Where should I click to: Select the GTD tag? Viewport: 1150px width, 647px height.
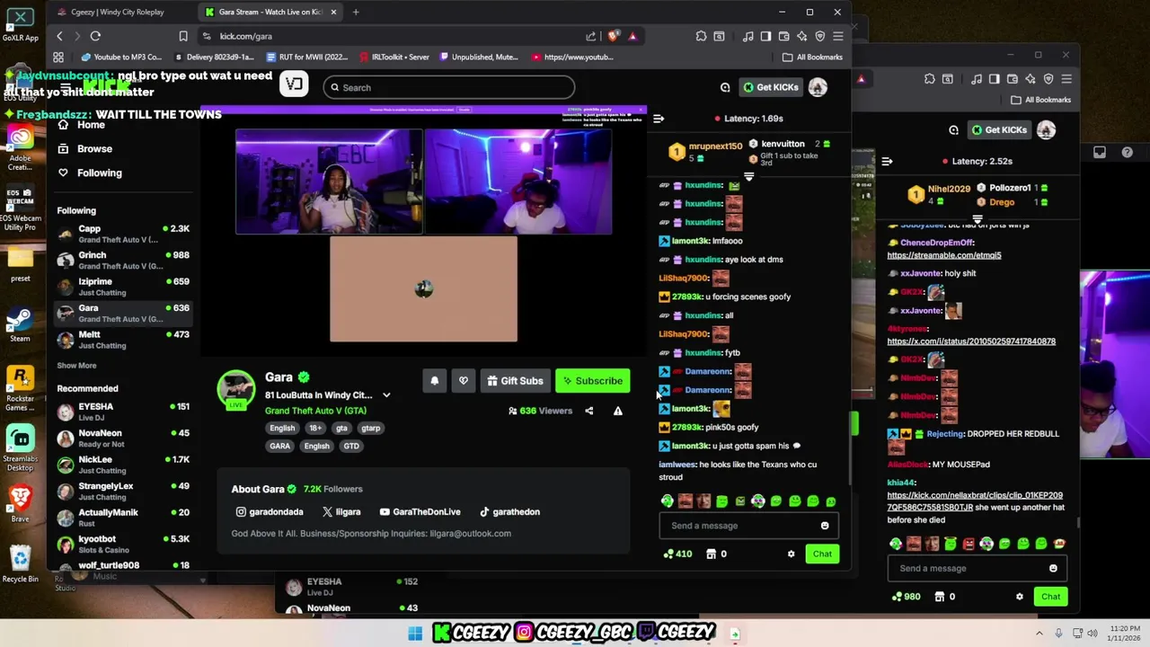[x=351, y=447]
